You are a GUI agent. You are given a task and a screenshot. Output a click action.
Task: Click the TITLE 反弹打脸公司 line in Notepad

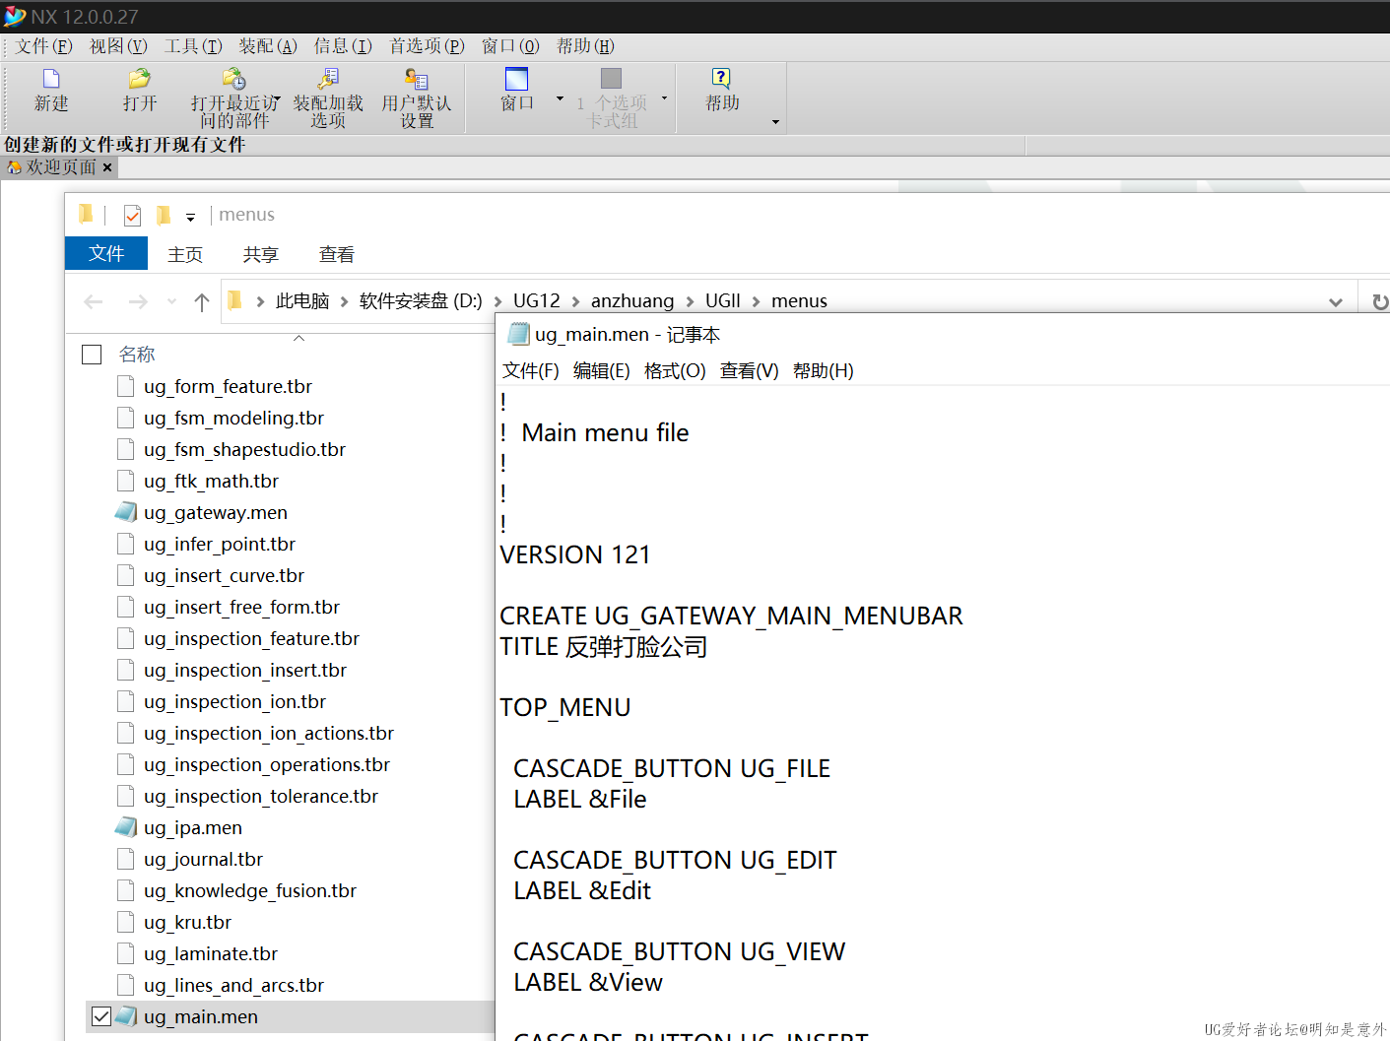[x=604, y=647]
